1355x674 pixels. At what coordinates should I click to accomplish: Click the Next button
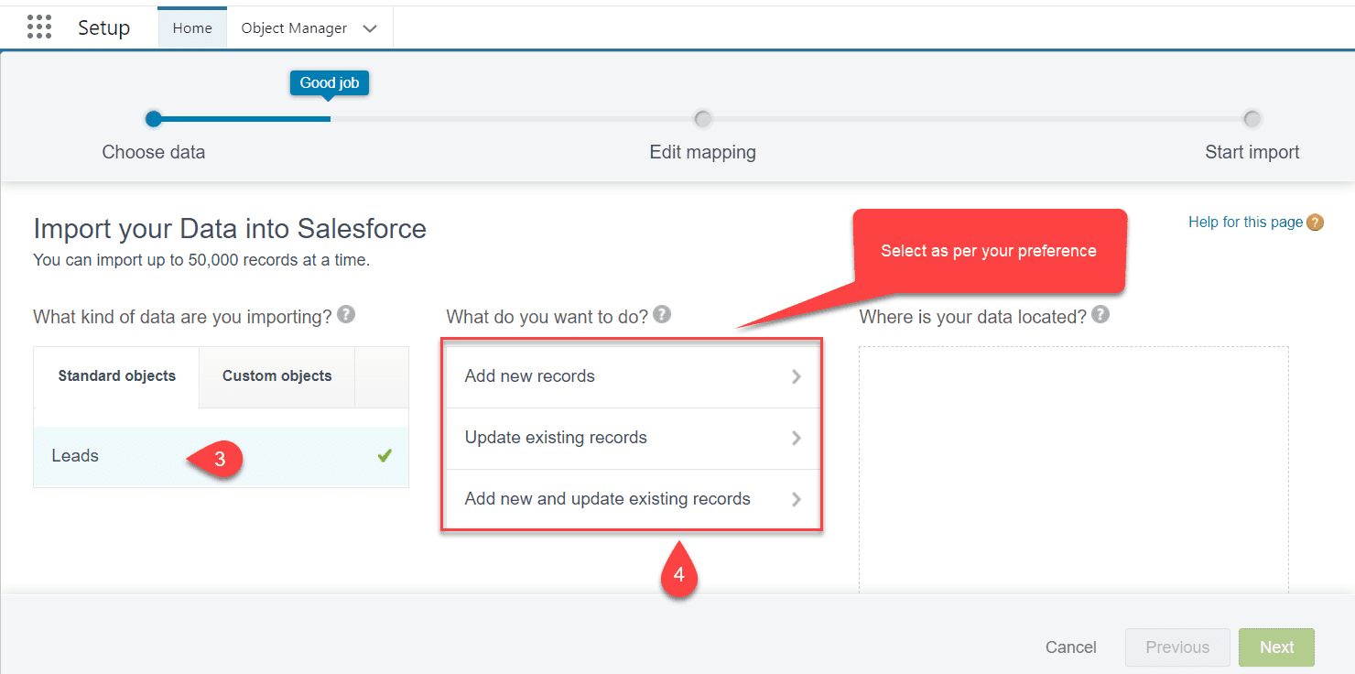tap(1276, 647)
